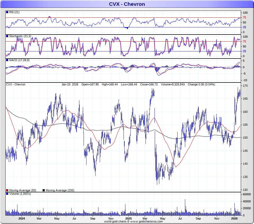Click the Open=167.95 value
This screenshot has height=224, width=254.
tap(90, 84)
